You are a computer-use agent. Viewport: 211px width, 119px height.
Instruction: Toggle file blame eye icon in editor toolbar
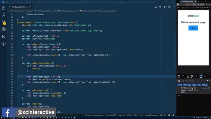pos(160,7)
